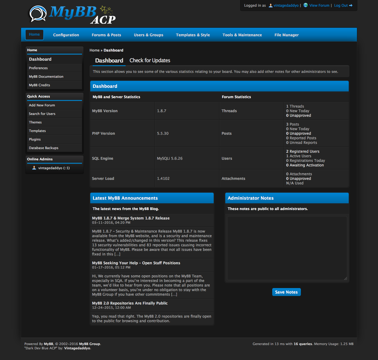Switch to Check for Updates tab
The height and width of the screenshot is (360, 378).
pos(150,60)
